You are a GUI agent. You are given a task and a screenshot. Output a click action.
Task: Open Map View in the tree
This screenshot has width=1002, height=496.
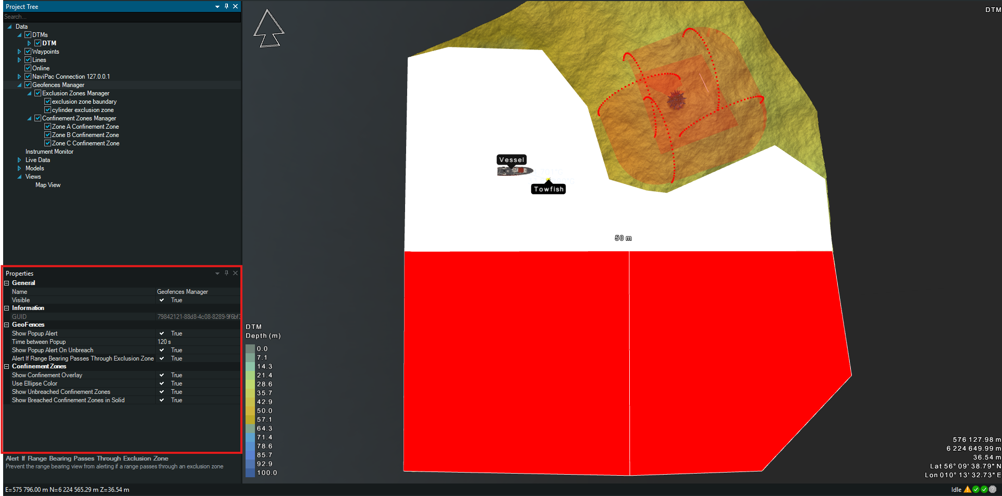pyautogui.click(x=48, y=185)
